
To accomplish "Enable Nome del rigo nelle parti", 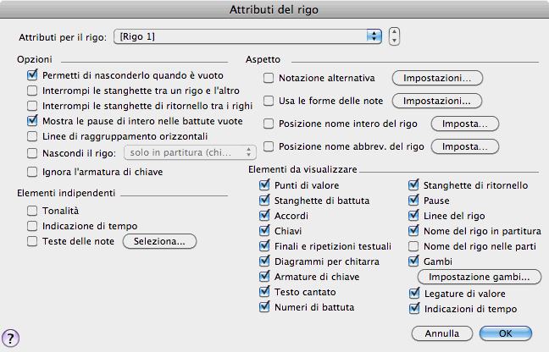I will click(414, 246).
